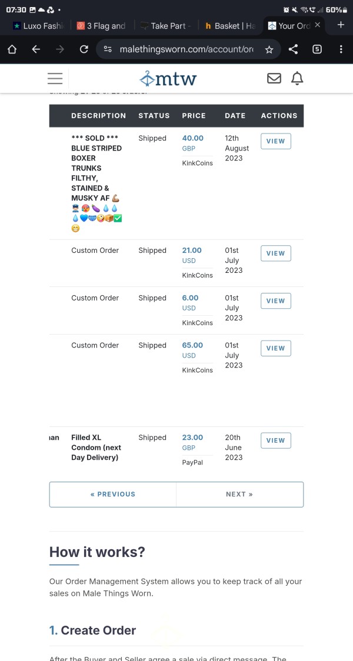View the 65.00 USD custom order
353x661 pixels.
(x=276, y=348)
